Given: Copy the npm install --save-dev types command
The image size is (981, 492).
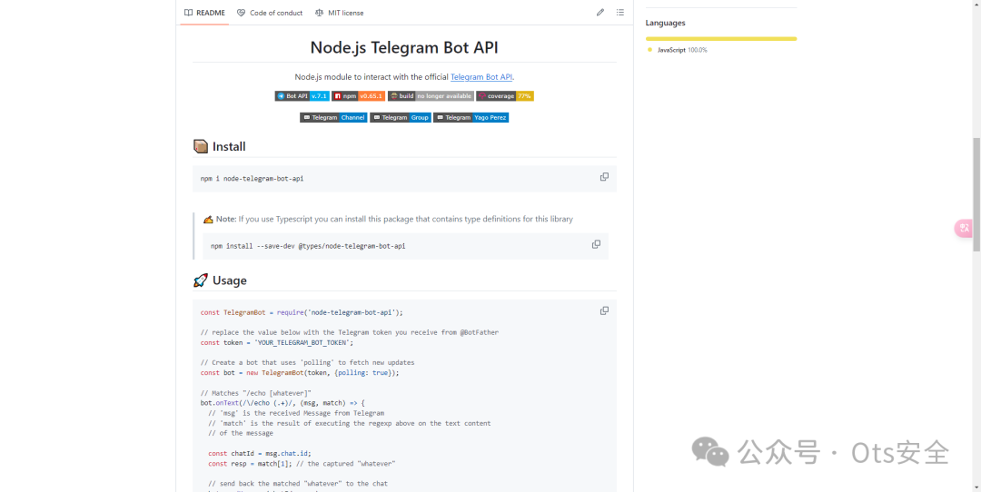Looking at the screenshot, I should 596,244.
